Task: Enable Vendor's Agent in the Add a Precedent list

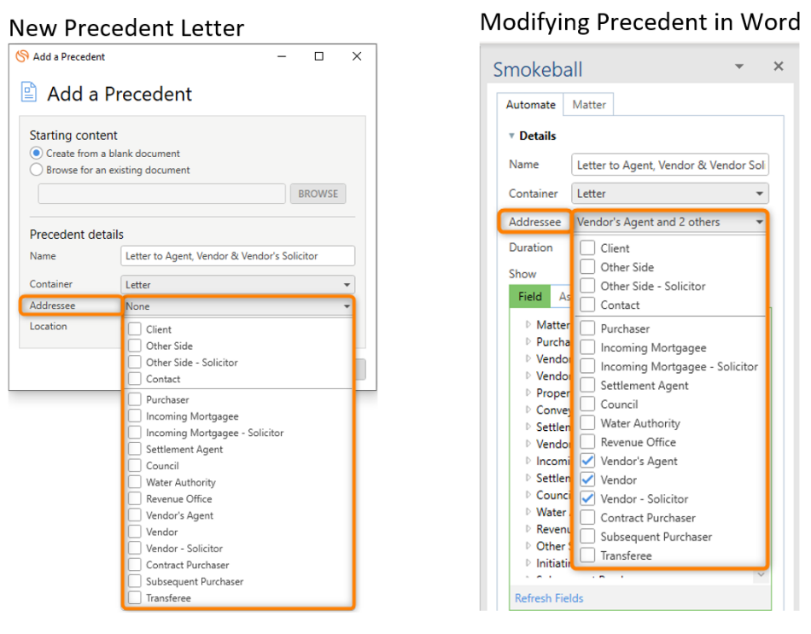Action: [135, 515]
